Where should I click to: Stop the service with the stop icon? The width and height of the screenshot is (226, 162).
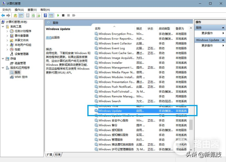63,15
